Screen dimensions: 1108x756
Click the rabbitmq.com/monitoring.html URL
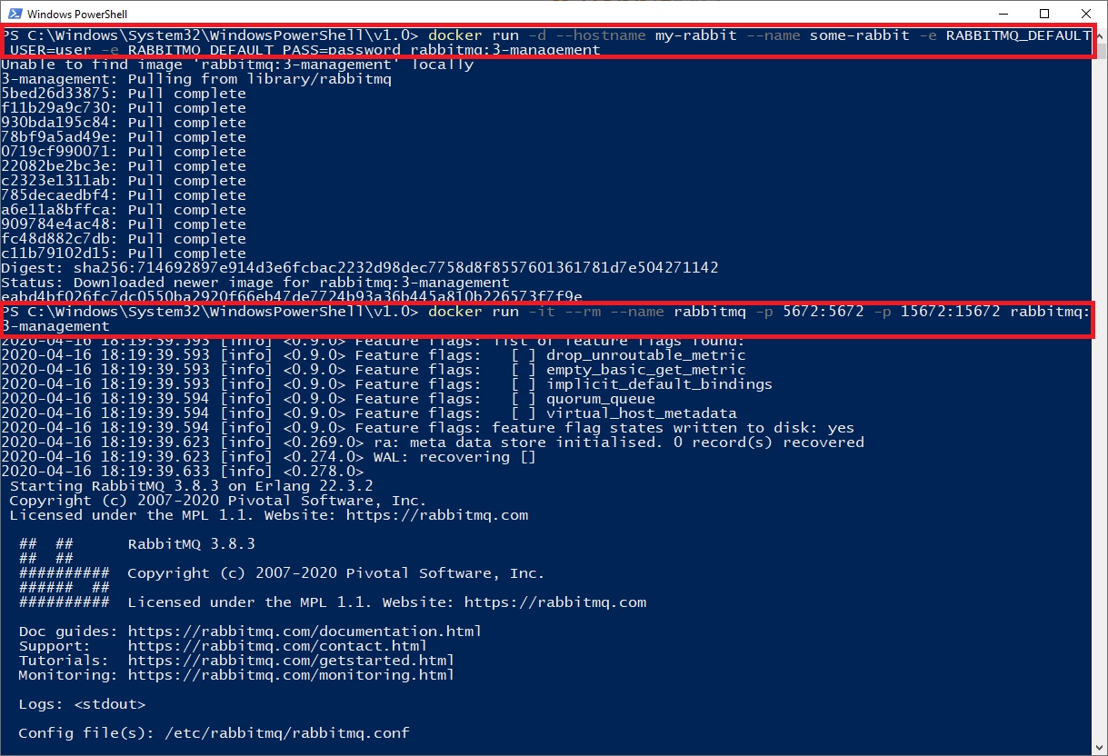click(291, 675)
